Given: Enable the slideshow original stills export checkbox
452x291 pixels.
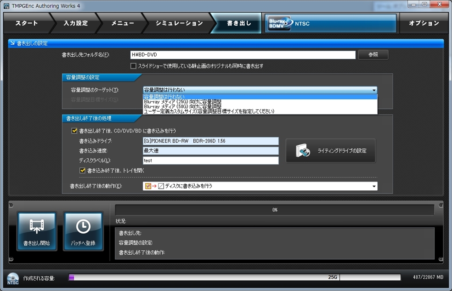Looking at the screenshot, I should [133, 66].
